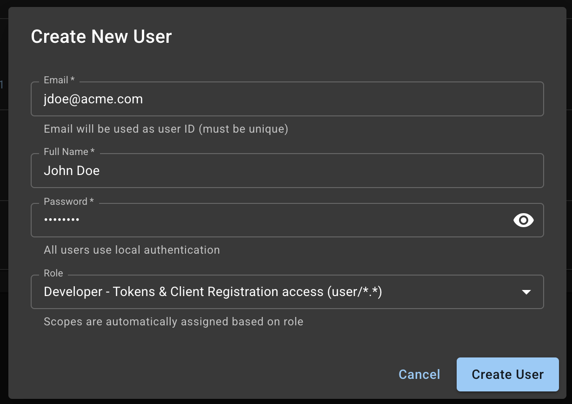Expand the Role dropdown arrow
Viewport: 572px width, 404px height.
[x=526, y=292]
